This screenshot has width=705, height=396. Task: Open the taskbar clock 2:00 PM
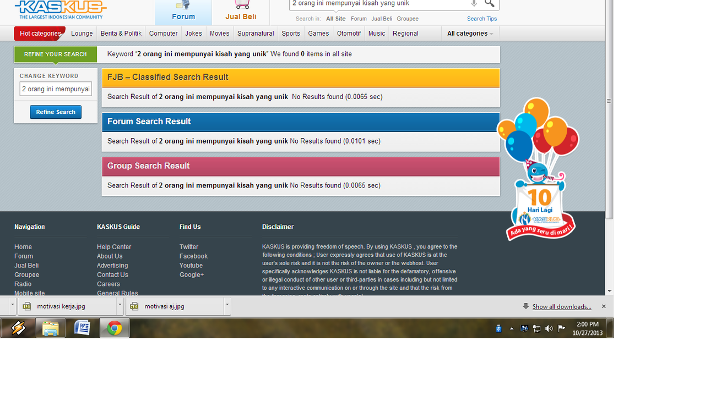587,328
